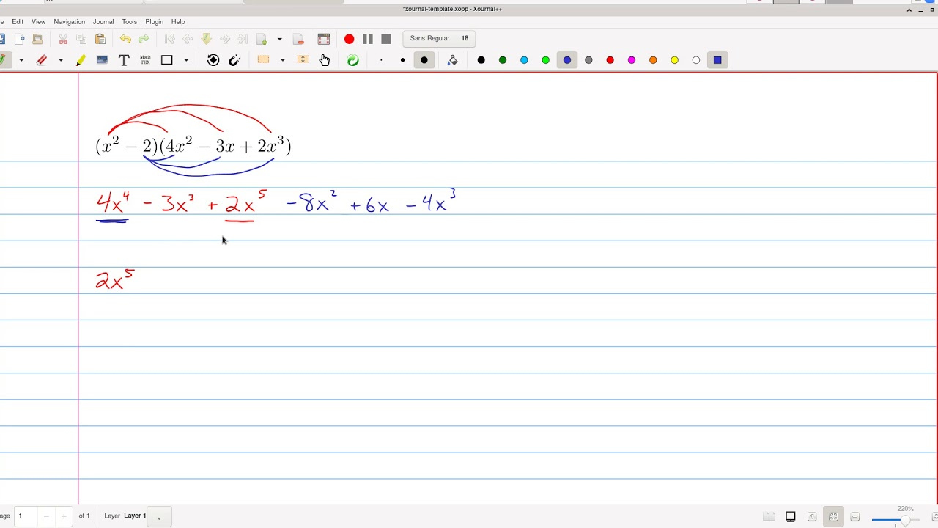Open insert page options dropdown arrow
The height and width of the screenshot is (528, 938).
pyautogui.click(x=279, y=39)
